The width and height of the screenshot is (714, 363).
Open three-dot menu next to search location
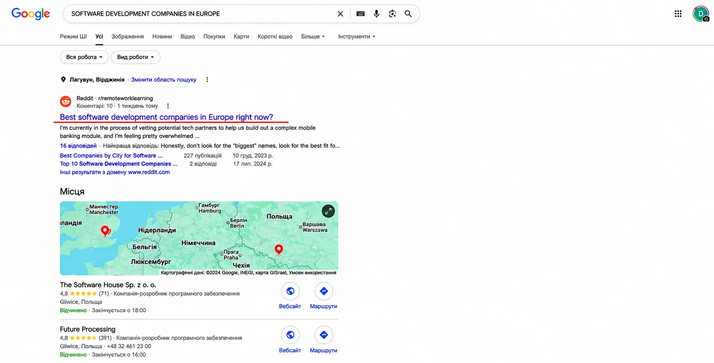coord(207,80)
